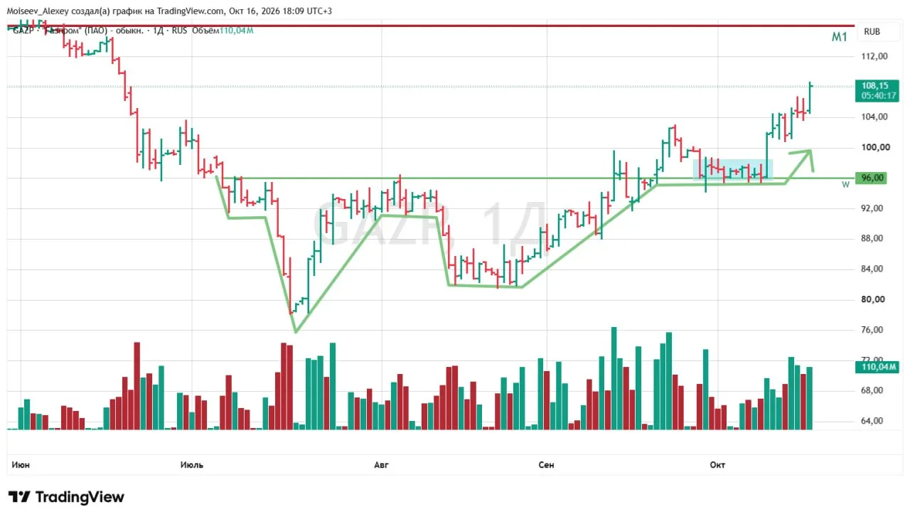
Task: Click the Окт month label on time axis
Action: pyautogui.click(x=717, y=465)
